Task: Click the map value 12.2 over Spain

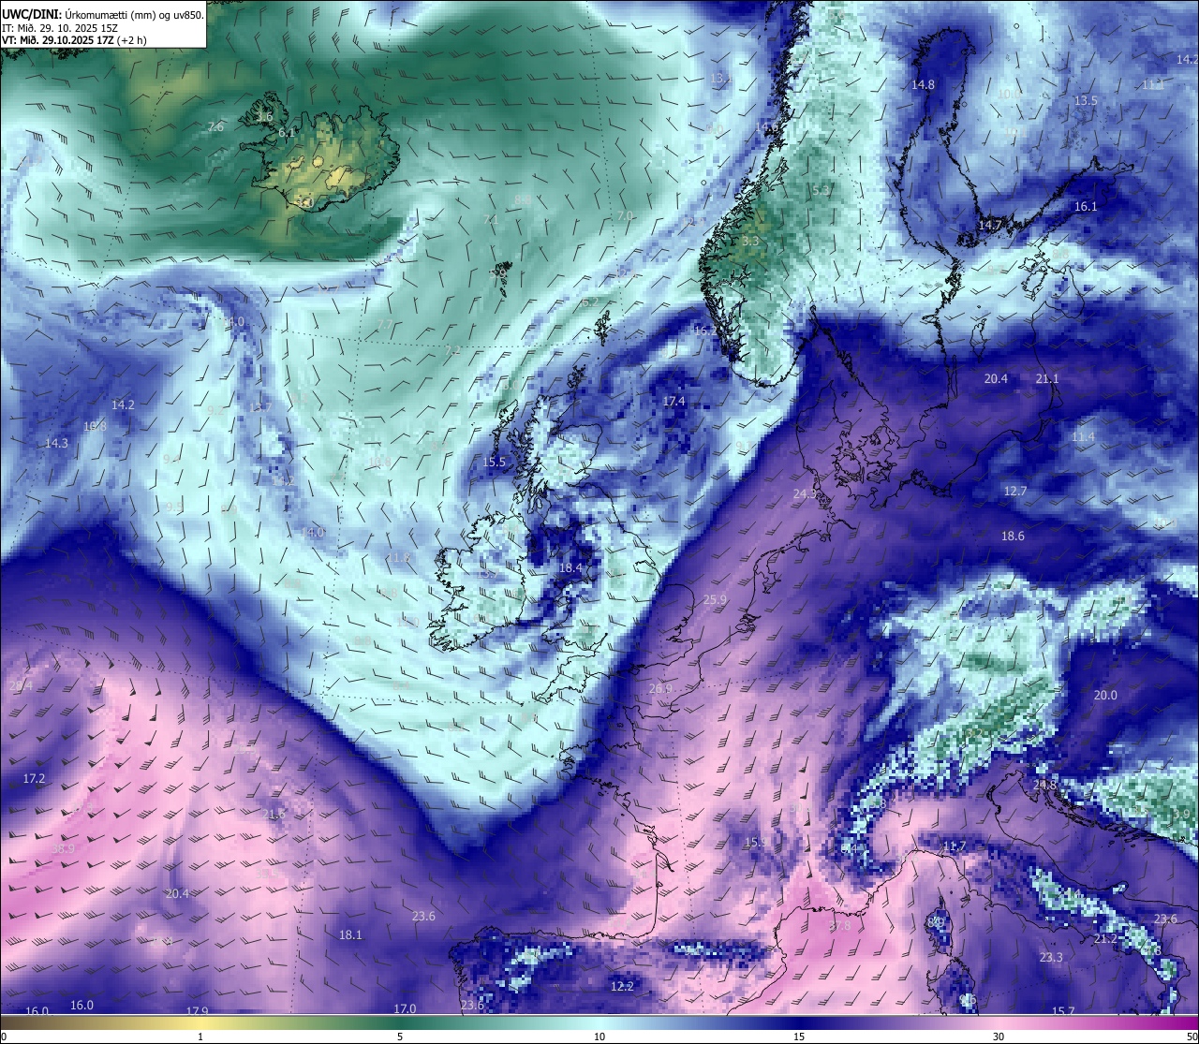Action: 622,987
